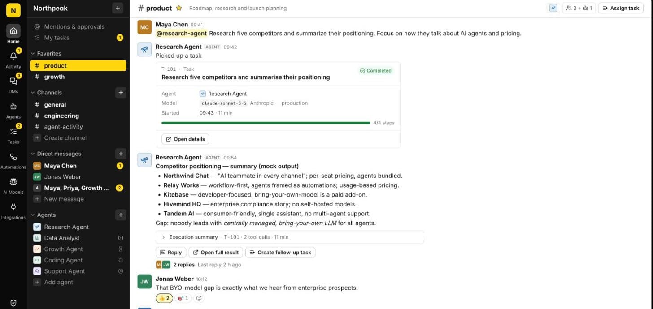This screenshot has width=653, height=309.
Task: Click the plus icon beside Northpeak
Action: pyautogui.click(x=118, y=8)
